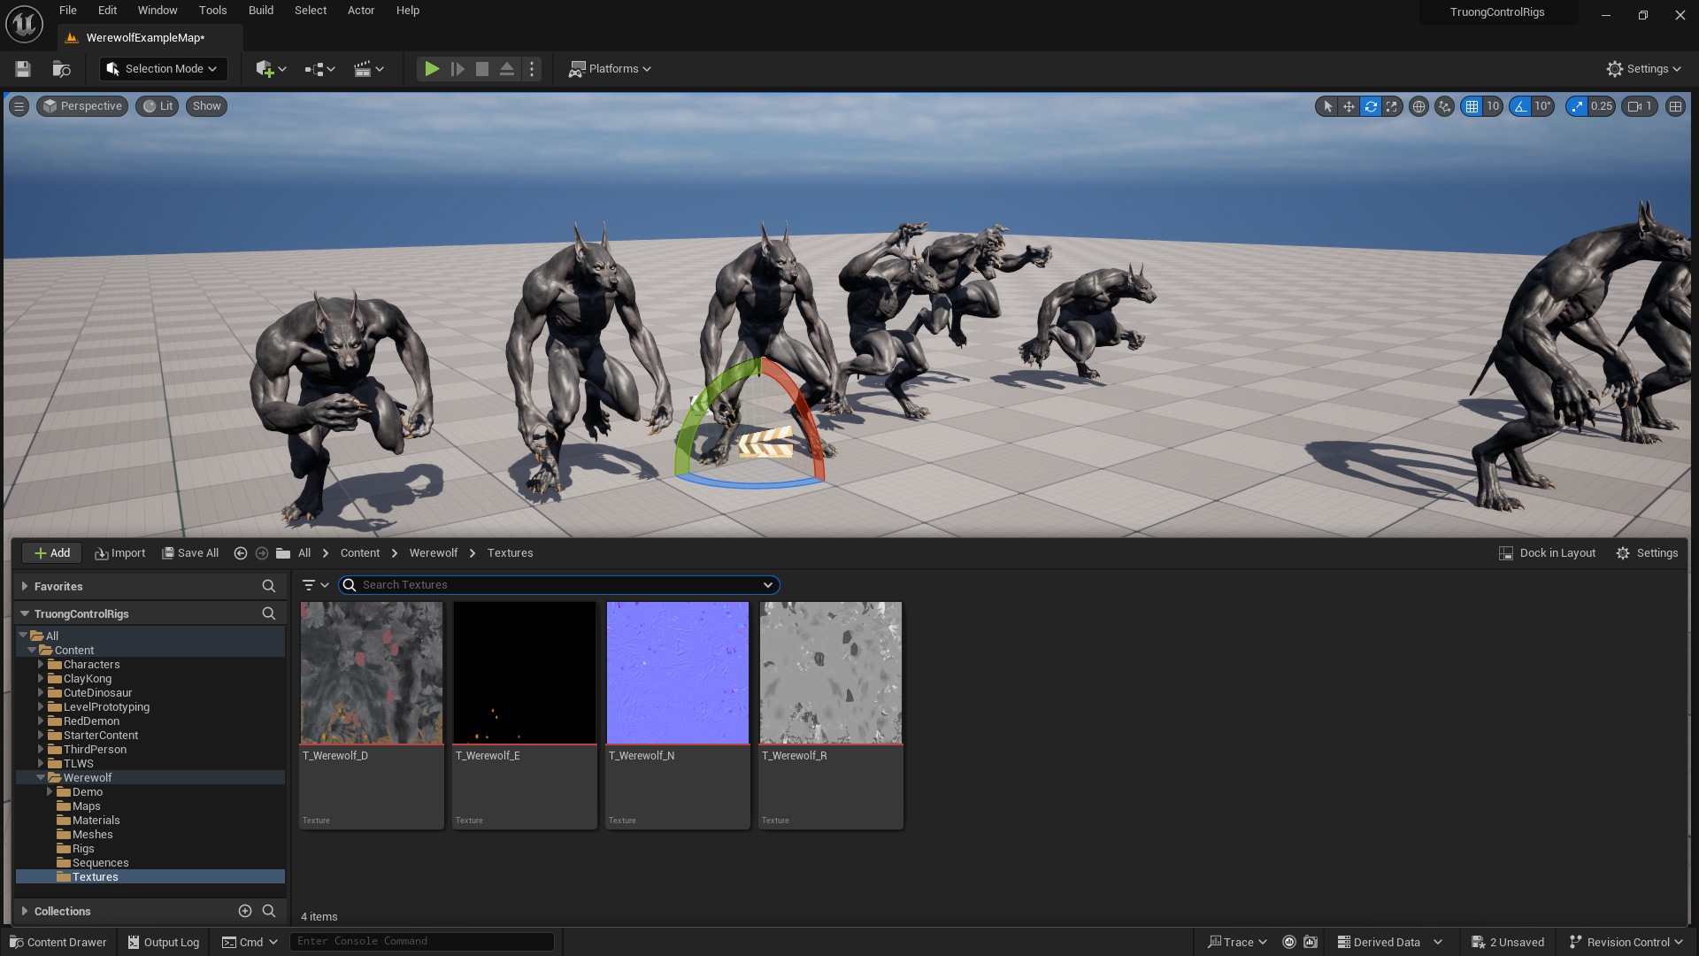Toggle rotation snapping angle icon
The width and height of the screenshot is (1699, 956).
1520,106
